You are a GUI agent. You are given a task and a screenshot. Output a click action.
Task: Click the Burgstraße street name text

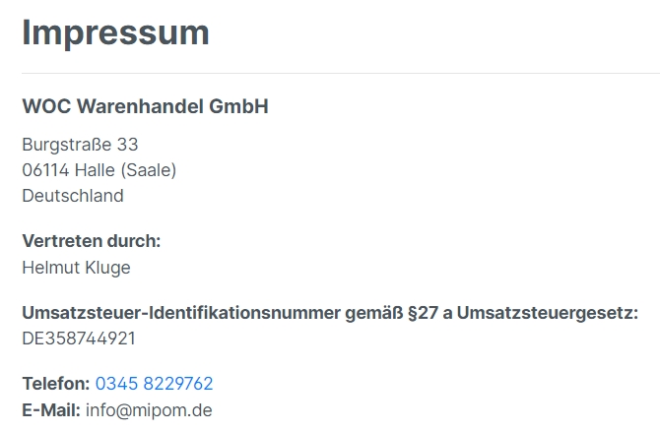(x=67, y=145)
